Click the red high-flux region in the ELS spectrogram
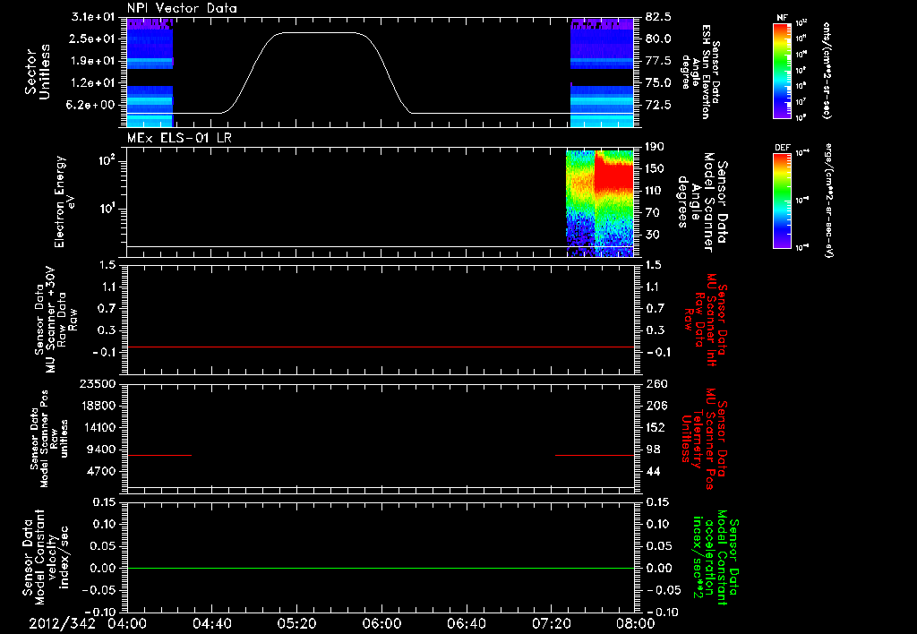The width and height of the screenshot is (917, 634). (614, 176)
